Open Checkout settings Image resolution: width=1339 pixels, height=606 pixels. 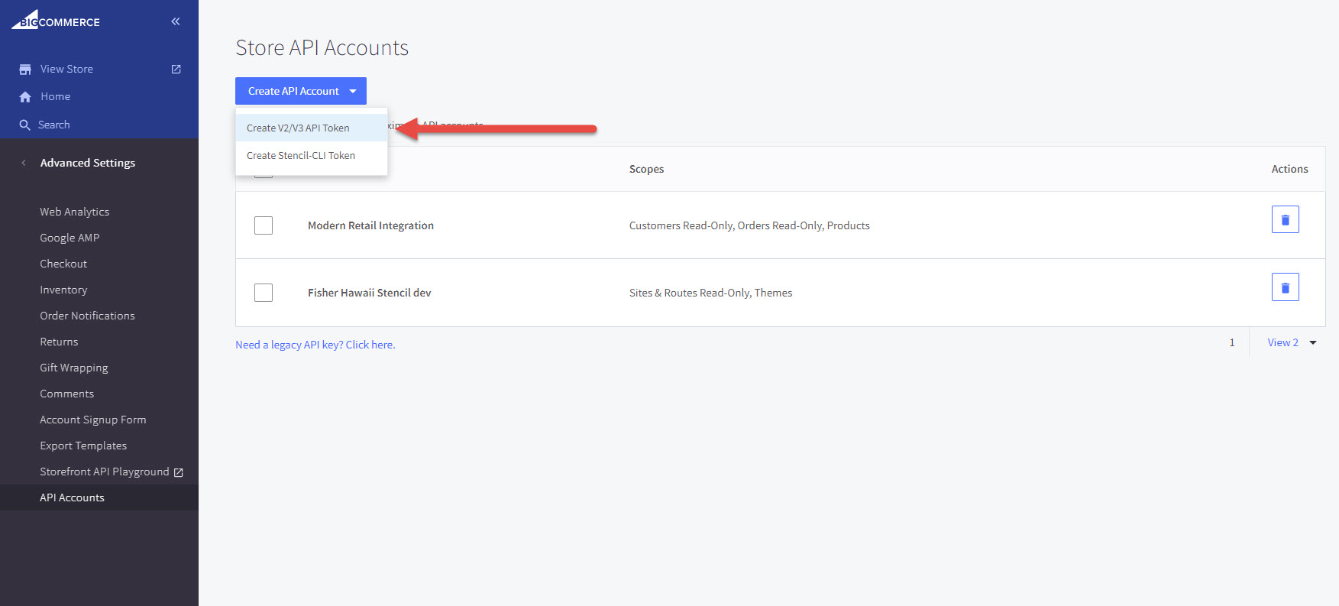tap(63, 264)
